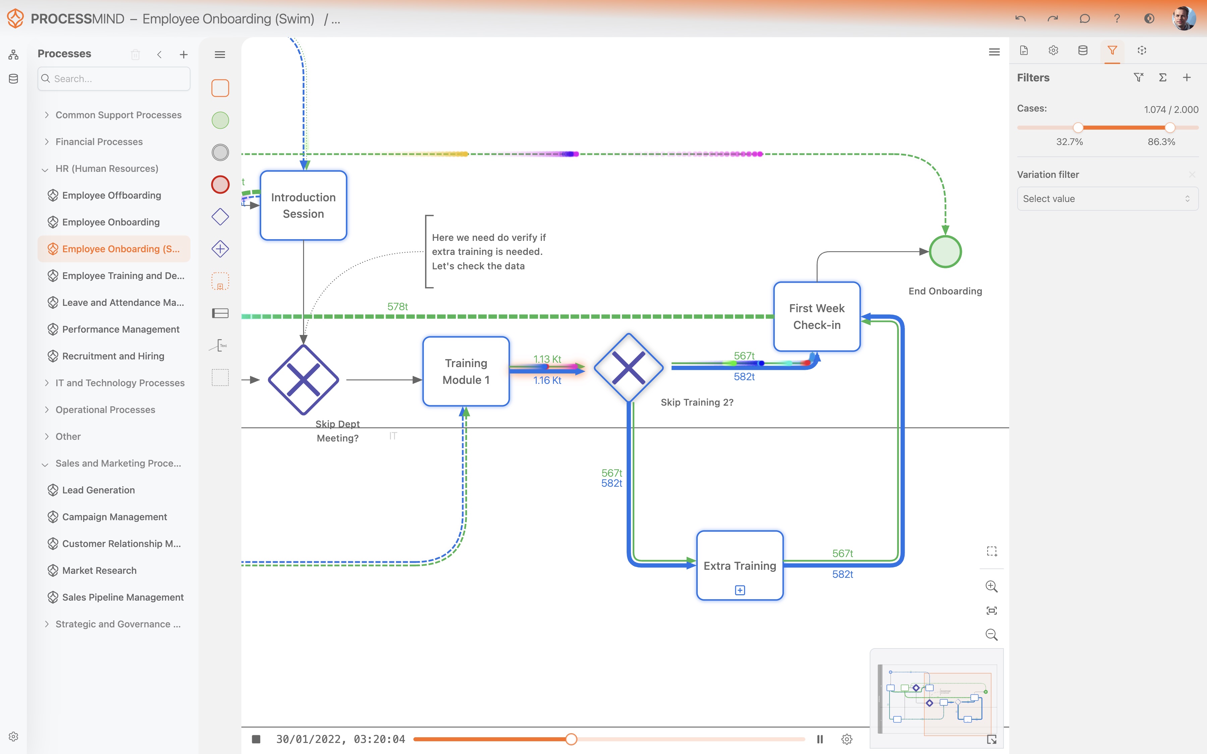
Task: Open Employee Offboarding process
Action: (111, 196)
